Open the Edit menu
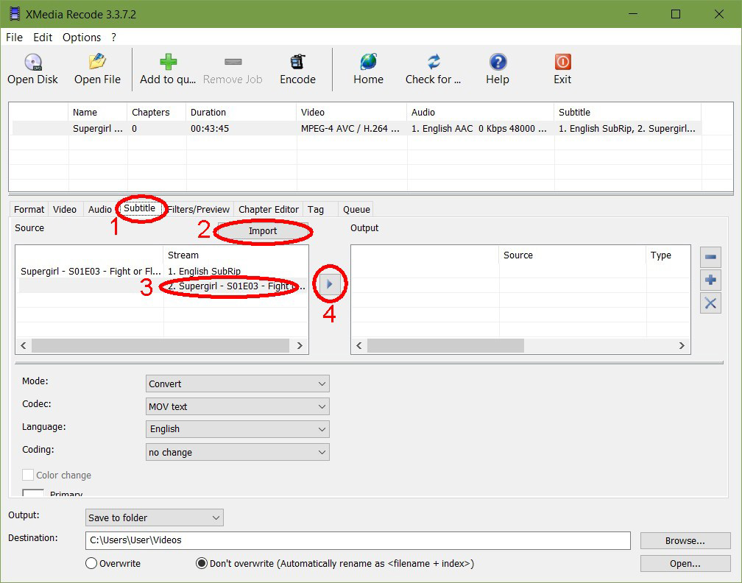742x583 pixels. [43, 38]
